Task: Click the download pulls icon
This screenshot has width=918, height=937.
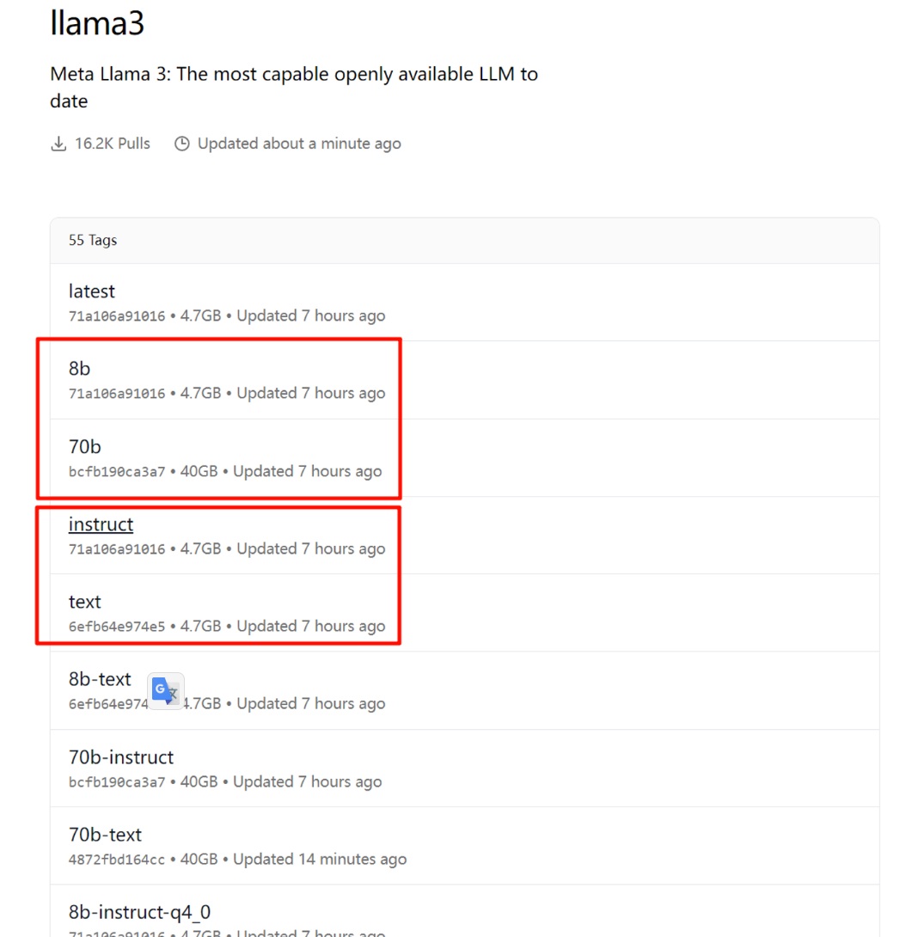Action: (58, 144)
